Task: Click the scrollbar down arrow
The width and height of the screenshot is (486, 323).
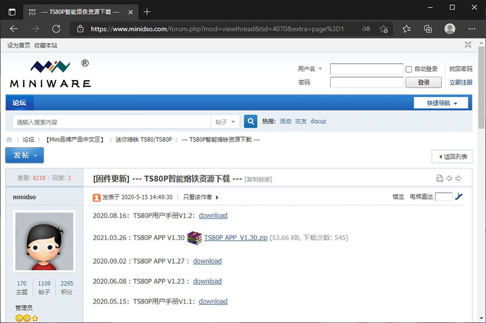Action: (x=481, y=318)
